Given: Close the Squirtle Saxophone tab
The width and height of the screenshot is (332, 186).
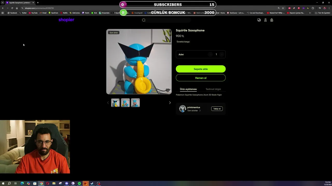Looking at the screenshot, I should (33, 3).
